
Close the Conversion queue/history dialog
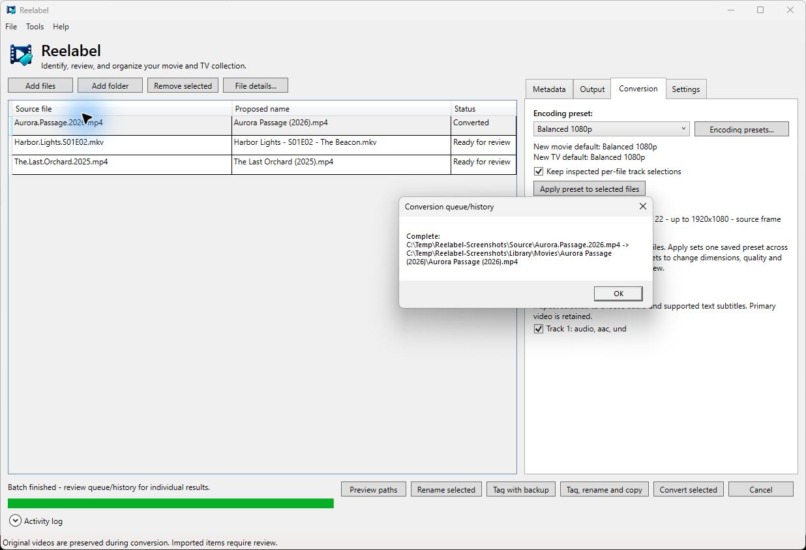(x=643, y=206)
